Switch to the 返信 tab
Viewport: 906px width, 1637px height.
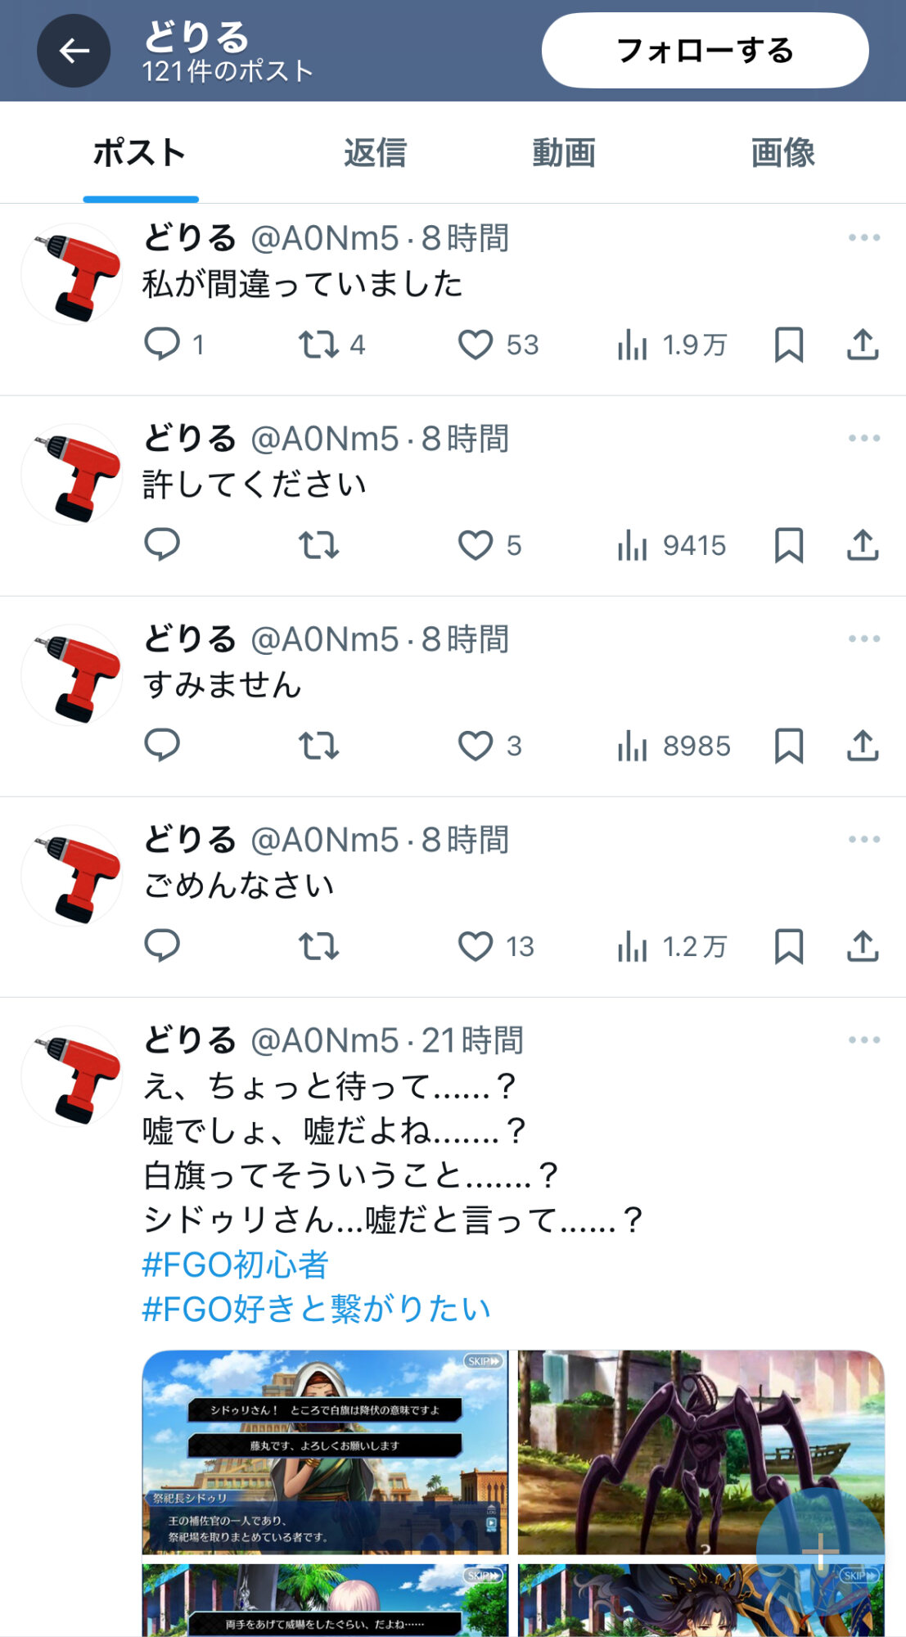(x=375, y=153)
